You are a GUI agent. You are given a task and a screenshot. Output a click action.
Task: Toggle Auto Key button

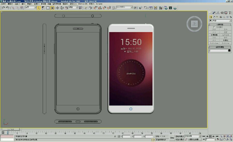click(x=180, y=136)
